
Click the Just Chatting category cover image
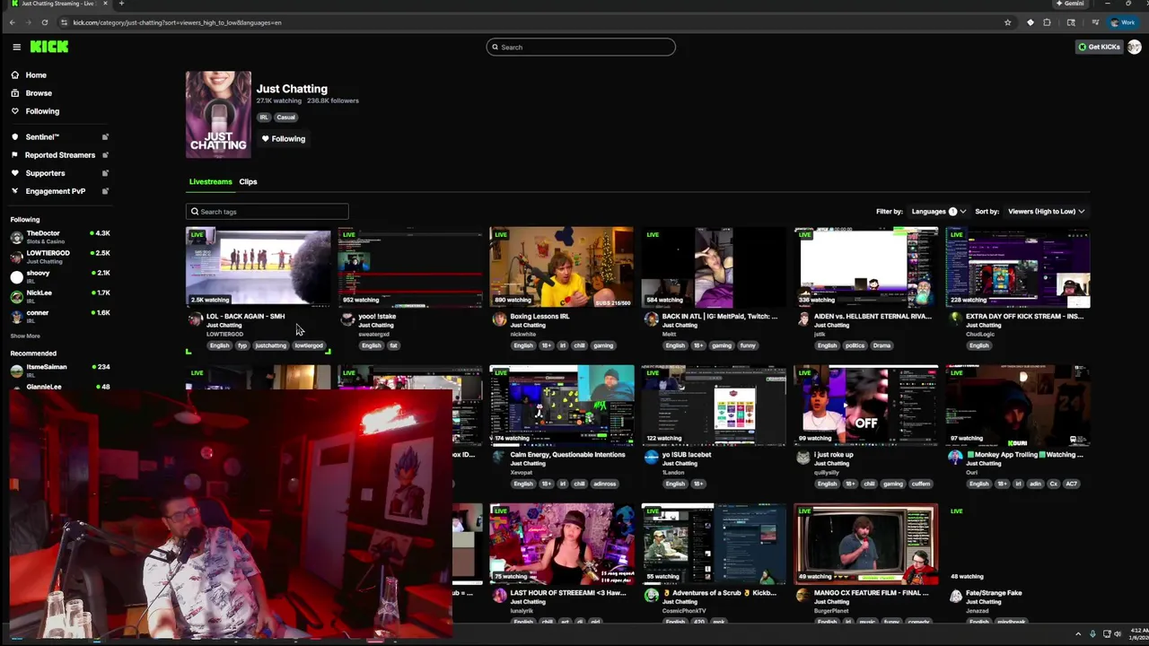click(218, 115)
